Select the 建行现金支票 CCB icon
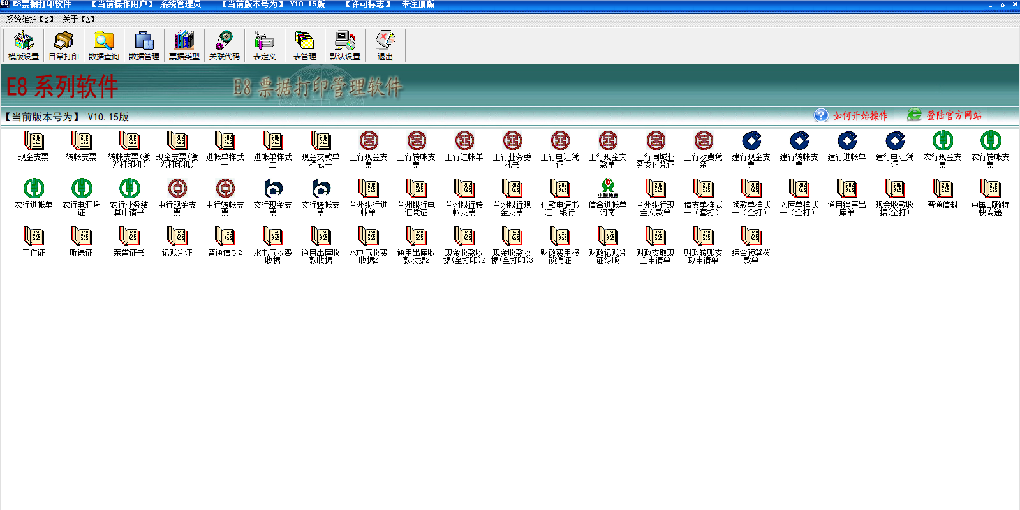Viewport: 1020px width, 510px height. 751,149
